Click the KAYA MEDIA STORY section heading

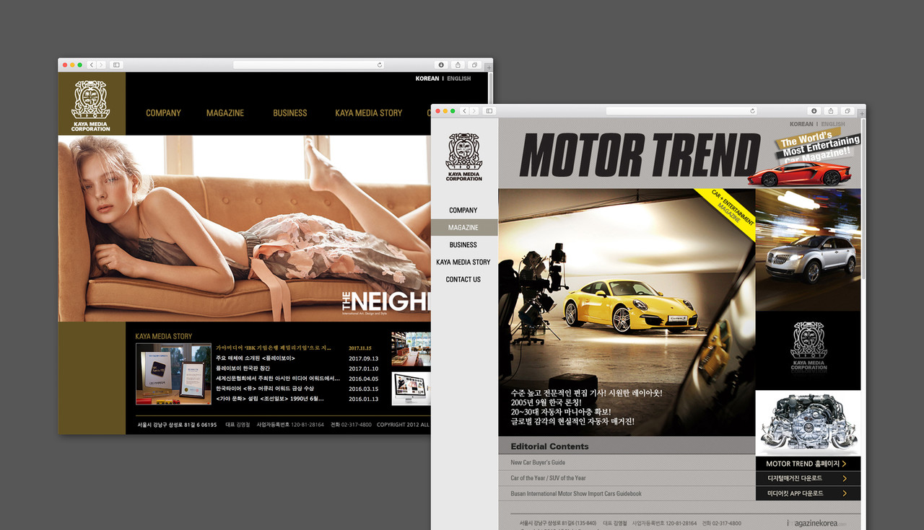[164, 336]
